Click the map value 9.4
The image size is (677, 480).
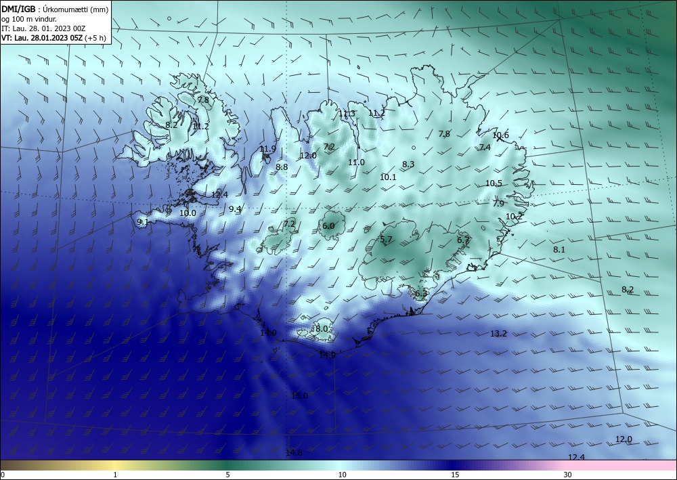[235, 209]
